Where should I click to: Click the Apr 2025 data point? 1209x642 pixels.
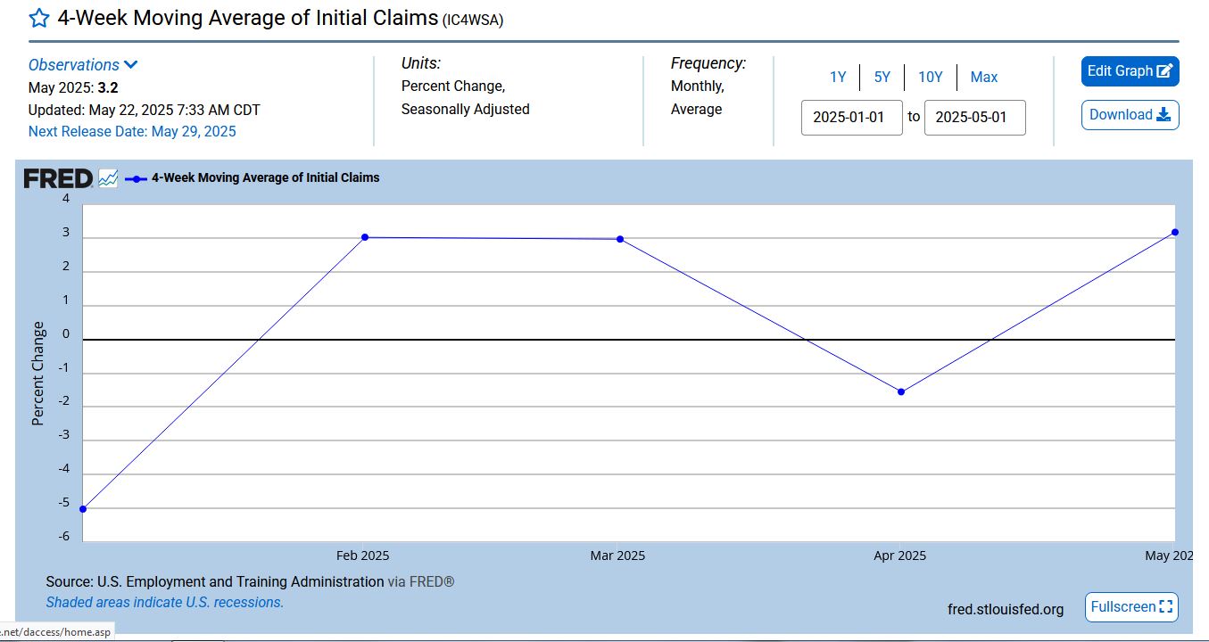pyautogui.click(x=900, y=391)
